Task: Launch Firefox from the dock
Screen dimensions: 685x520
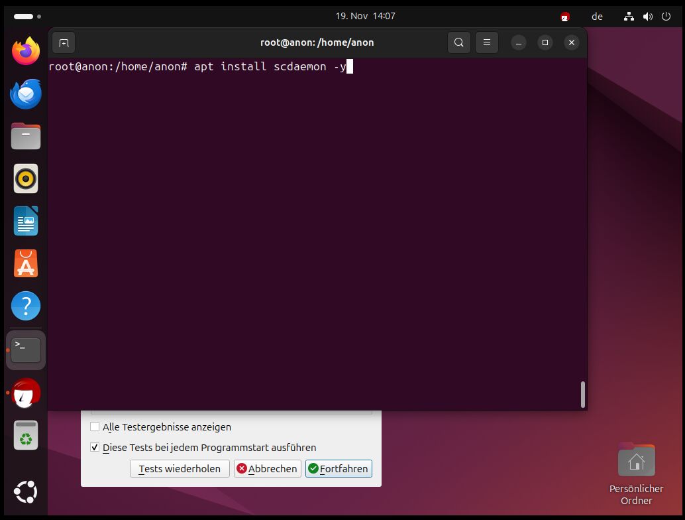Action: 26,51
